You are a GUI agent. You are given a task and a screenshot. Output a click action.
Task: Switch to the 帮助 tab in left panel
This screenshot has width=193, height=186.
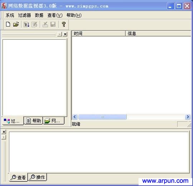click(x=33, y=121)
